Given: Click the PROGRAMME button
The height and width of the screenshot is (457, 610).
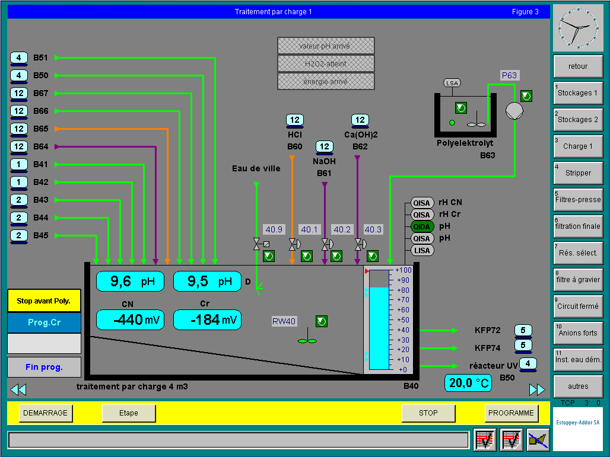Looking at the screenshot, I should point(511,413).
